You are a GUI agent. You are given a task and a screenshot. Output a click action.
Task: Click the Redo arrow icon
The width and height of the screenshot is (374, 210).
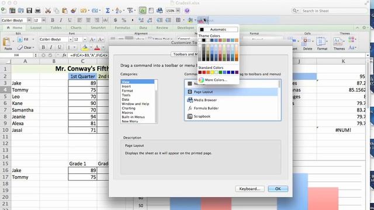click(x=95, y=10)
